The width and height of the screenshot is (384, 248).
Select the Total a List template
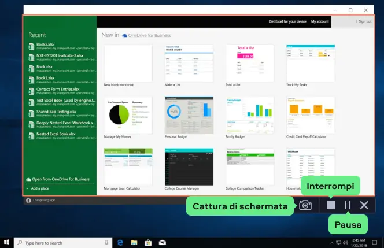(x=250, y=65)
